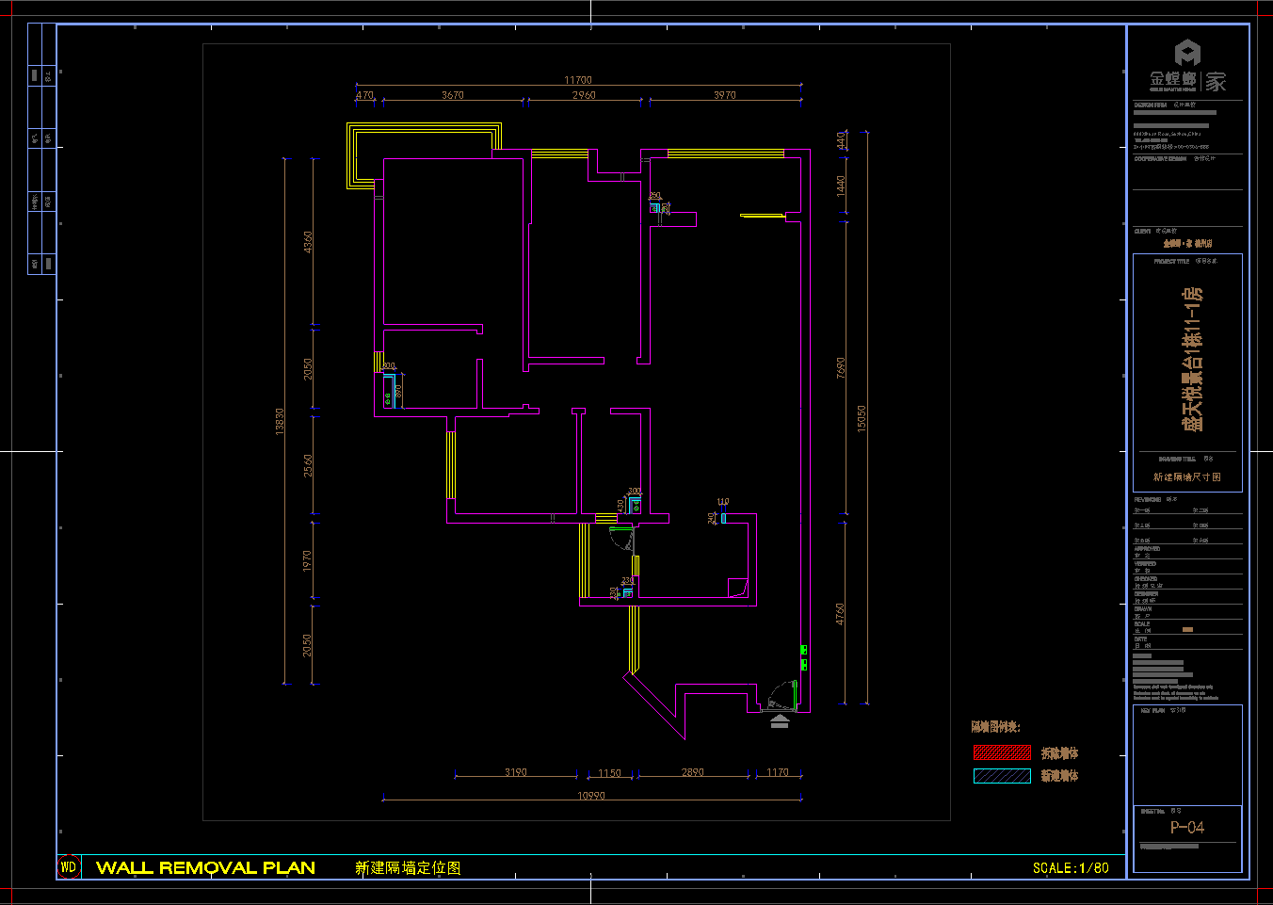
Task: Click the red demolished wall legend swatch
Action: (x=1002, y=752)
